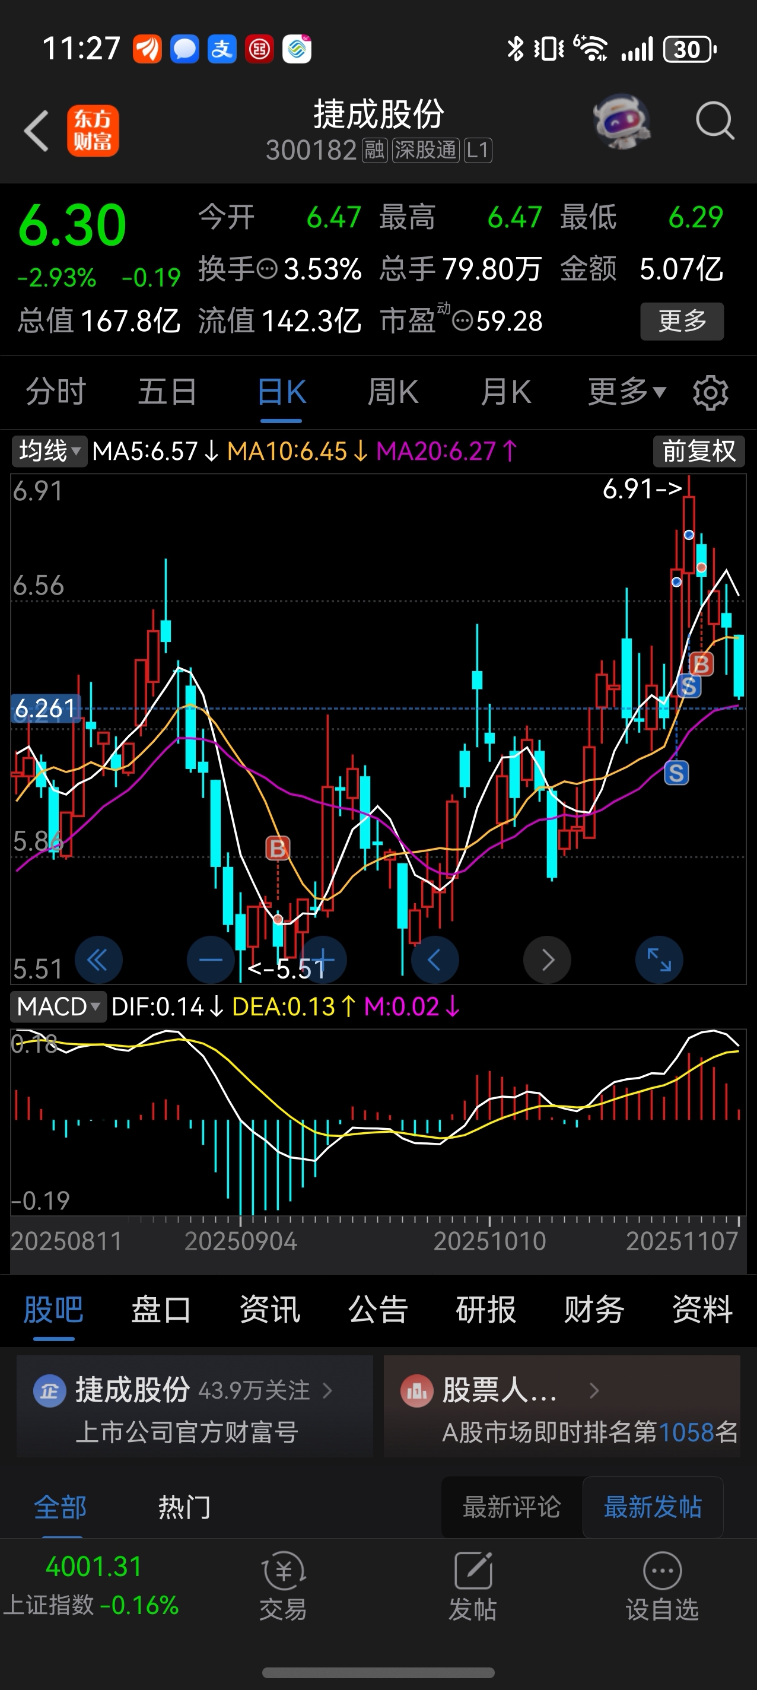Open the 研报 section tab
The image size is (757, 1690).
tap(486, 1310)
